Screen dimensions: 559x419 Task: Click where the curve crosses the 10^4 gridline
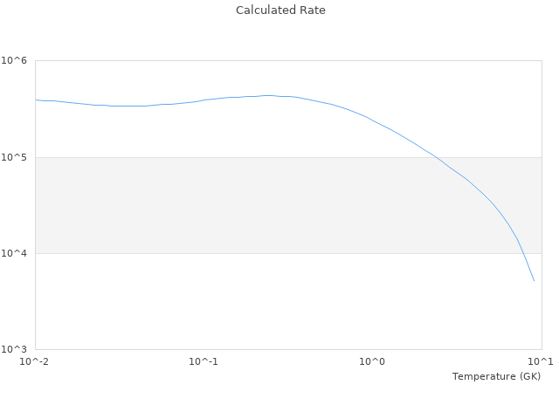pyautogui.click(x=521, y=253)
